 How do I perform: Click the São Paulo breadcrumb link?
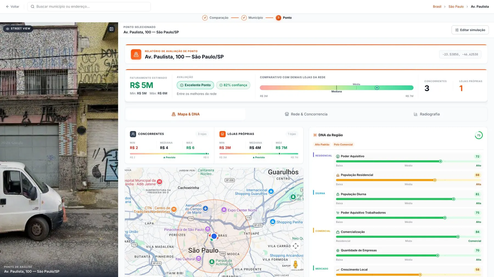coord(456,7)
